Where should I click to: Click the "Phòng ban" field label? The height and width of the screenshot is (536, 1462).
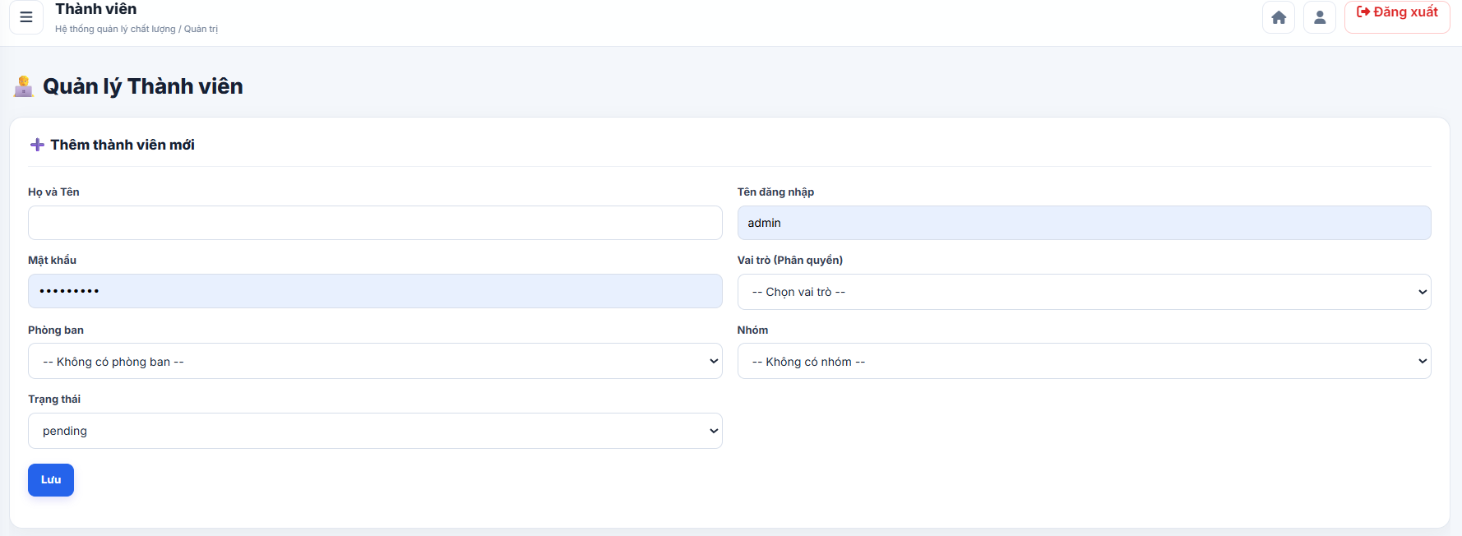pyautogui.click(x=56, y=330)
